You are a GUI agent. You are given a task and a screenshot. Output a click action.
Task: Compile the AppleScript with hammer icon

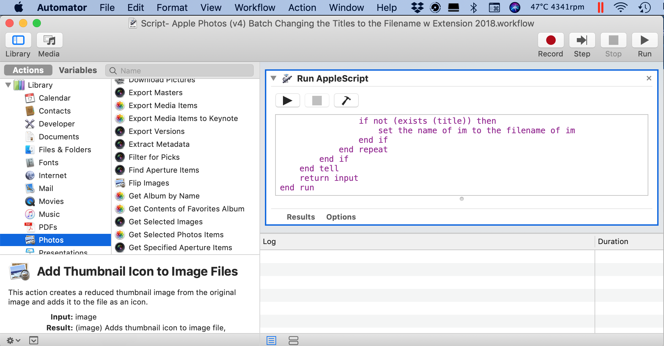coord(346,101)
